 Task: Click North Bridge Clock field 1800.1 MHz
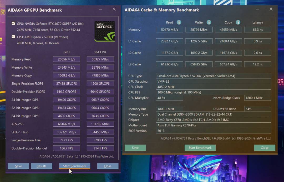tap(258, 98)
